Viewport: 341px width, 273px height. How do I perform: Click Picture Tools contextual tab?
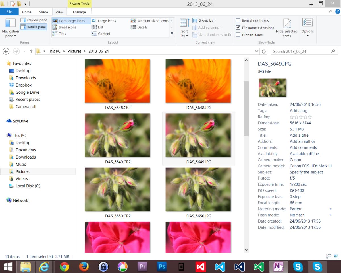pyautogui.click(x=80, y=3)
